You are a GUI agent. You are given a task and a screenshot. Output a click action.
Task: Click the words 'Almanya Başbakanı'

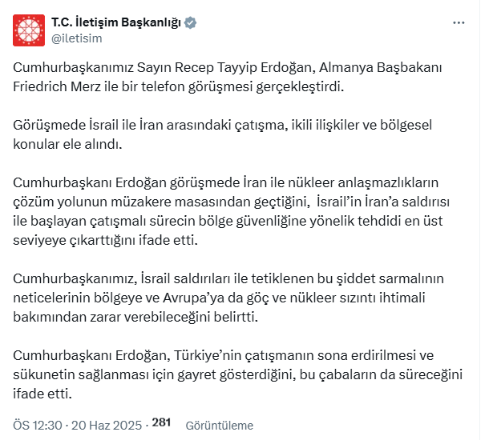tap(381, 67)
